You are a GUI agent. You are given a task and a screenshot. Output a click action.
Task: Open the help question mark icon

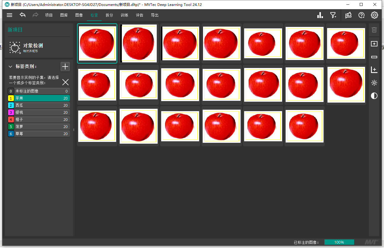click(x=361, y=15)
